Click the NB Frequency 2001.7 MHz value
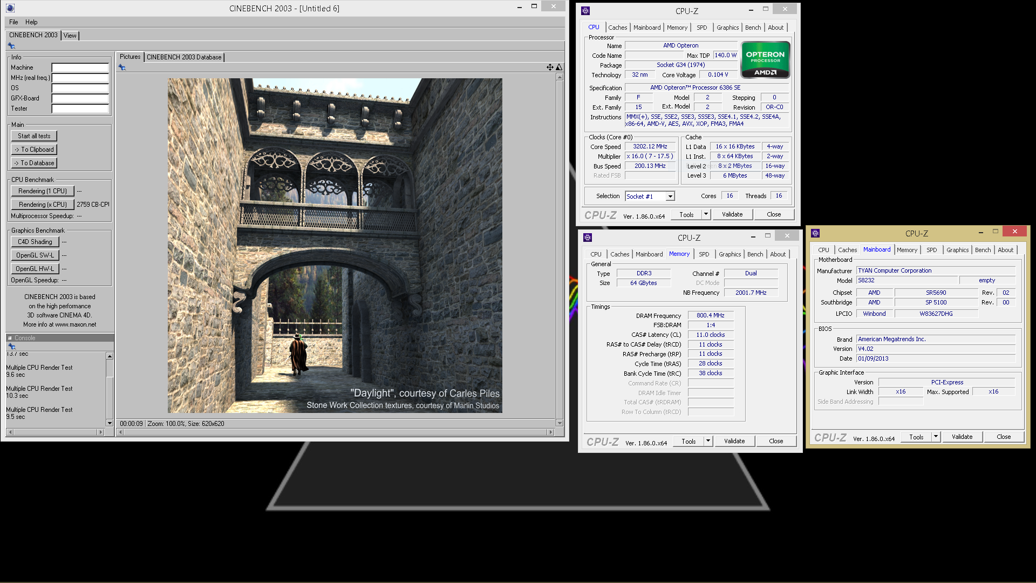 pos(751,293)
